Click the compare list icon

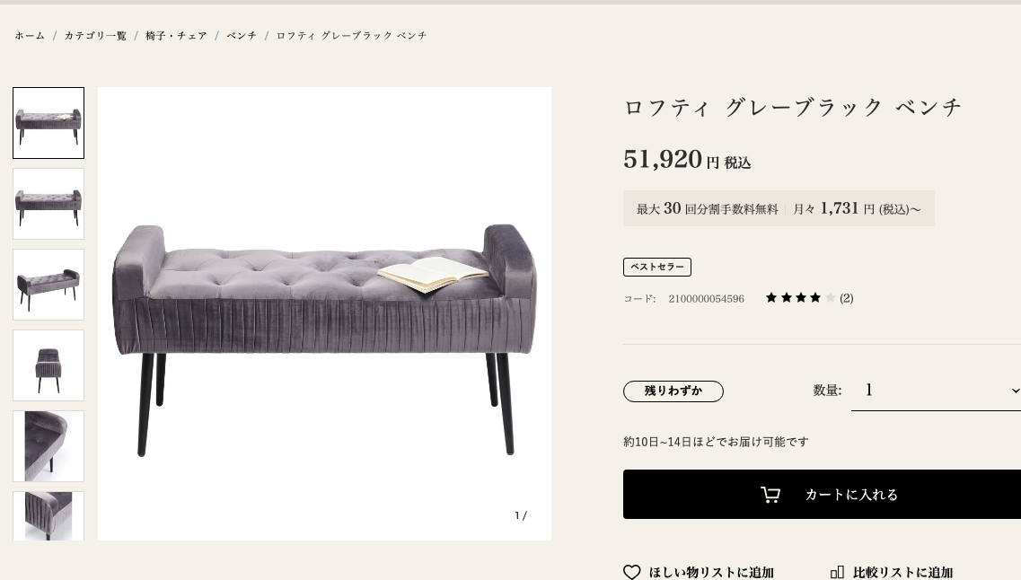click(837, 572)
